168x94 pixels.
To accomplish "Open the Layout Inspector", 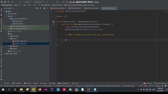I will pos(160,83).
